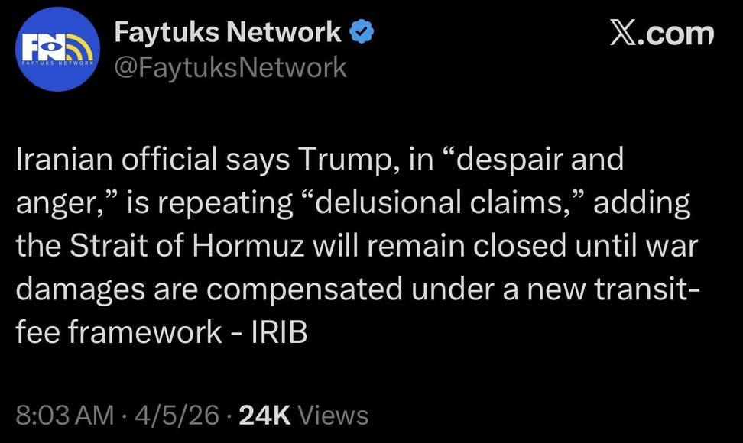Click the IRIB source attribution
This screenshot has height=443, width=743.
tap(278, 332)
